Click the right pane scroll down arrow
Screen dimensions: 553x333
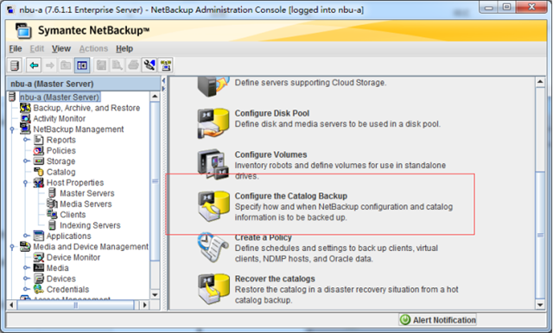[x=540, y=305]
